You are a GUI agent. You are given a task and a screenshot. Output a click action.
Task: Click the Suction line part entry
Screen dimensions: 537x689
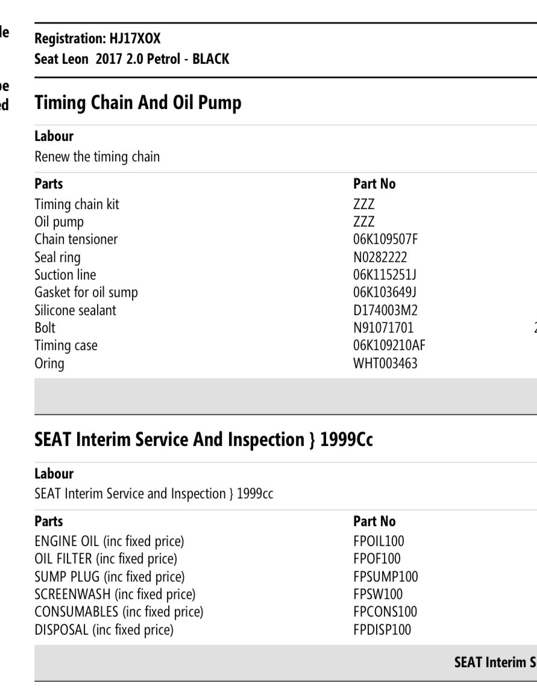tap(65, 275)
